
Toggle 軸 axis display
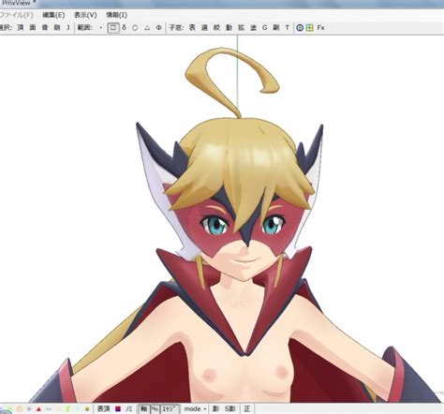143,409
